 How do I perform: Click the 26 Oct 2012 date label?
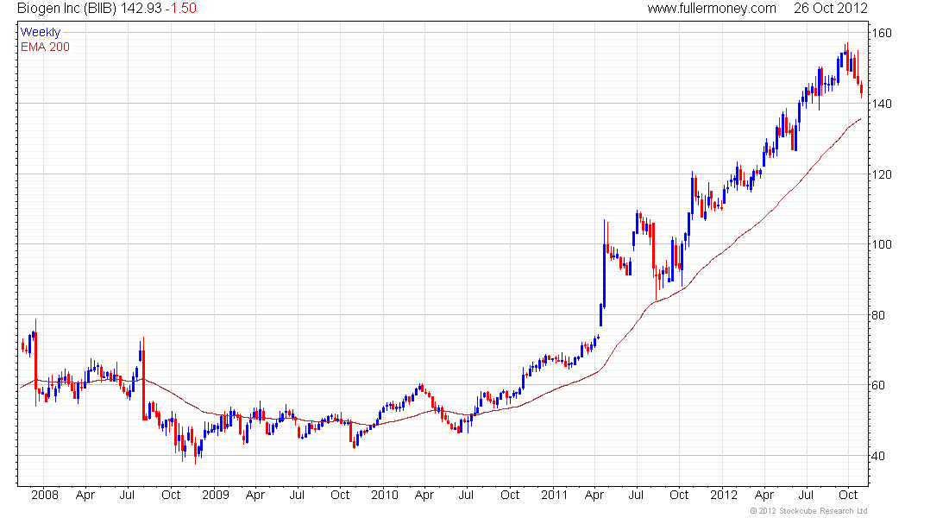[830, 9]
